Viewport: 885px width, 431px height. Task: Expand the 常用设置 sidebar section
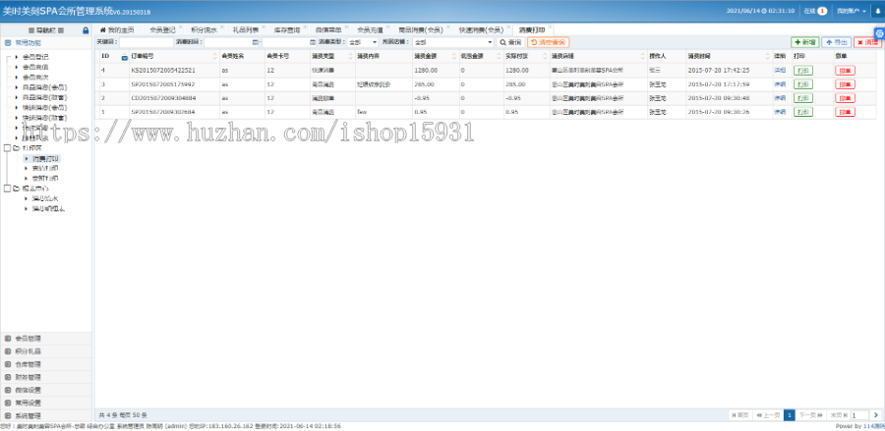(45, 404)
